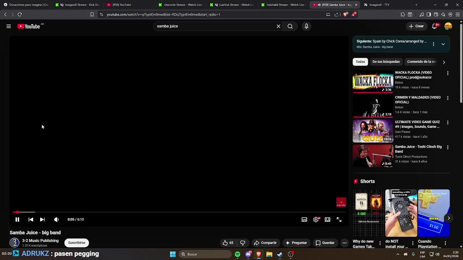Pause the video
The image size is (463, 260).
pyautogui.click(x=17, y=220)
